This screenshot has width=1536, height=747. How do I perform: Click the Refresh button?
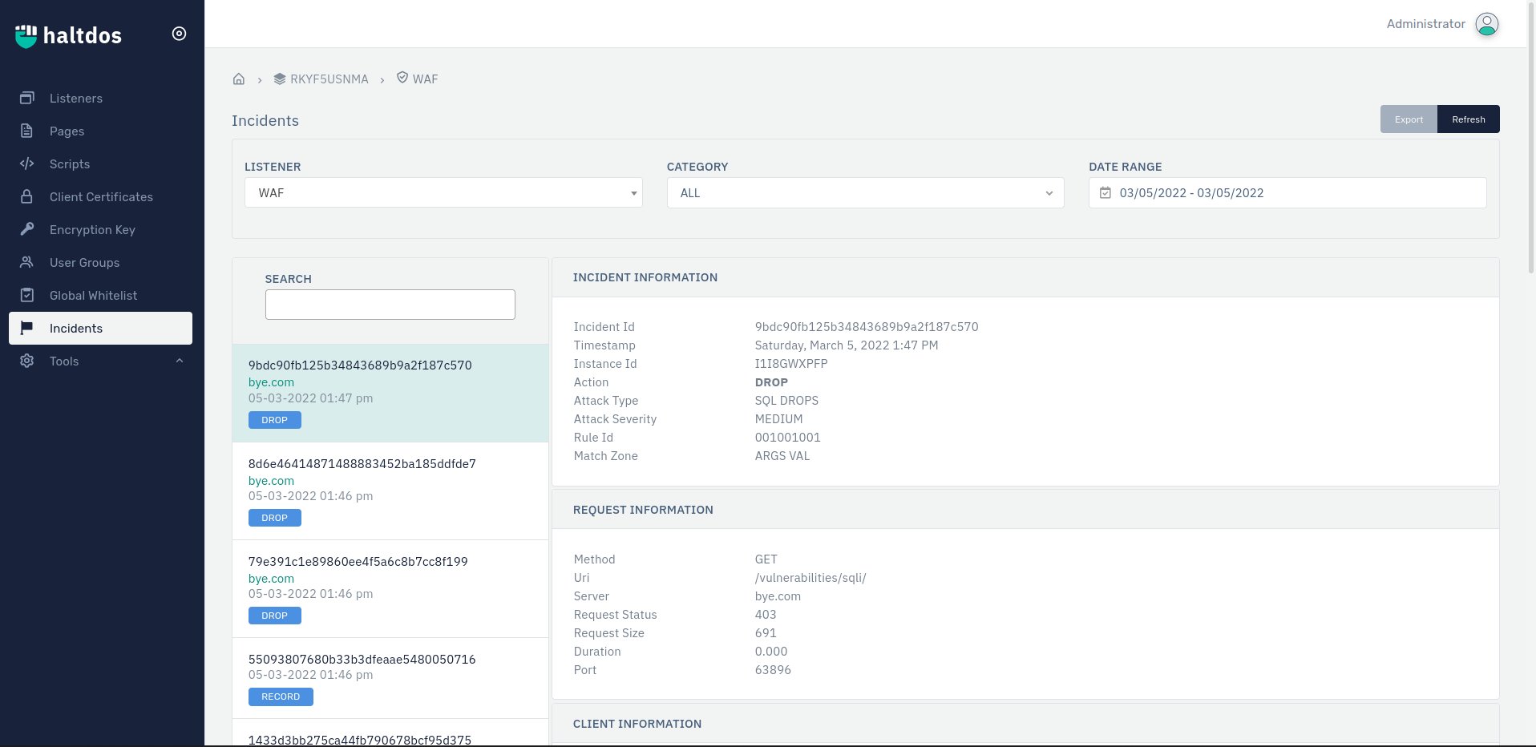click(1469, 119)
